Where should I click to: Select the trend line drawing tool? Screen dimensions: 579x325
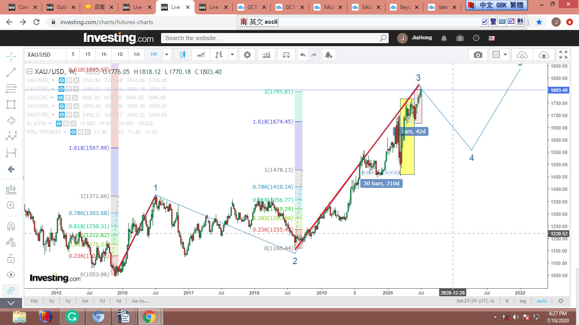coord(11,72)
